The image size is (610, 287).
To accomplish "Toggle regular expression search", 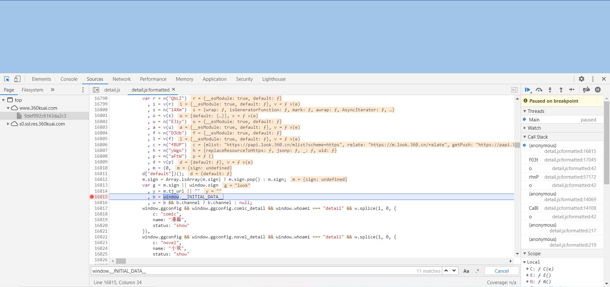I will pyautogui.click(x=477, y=271).
